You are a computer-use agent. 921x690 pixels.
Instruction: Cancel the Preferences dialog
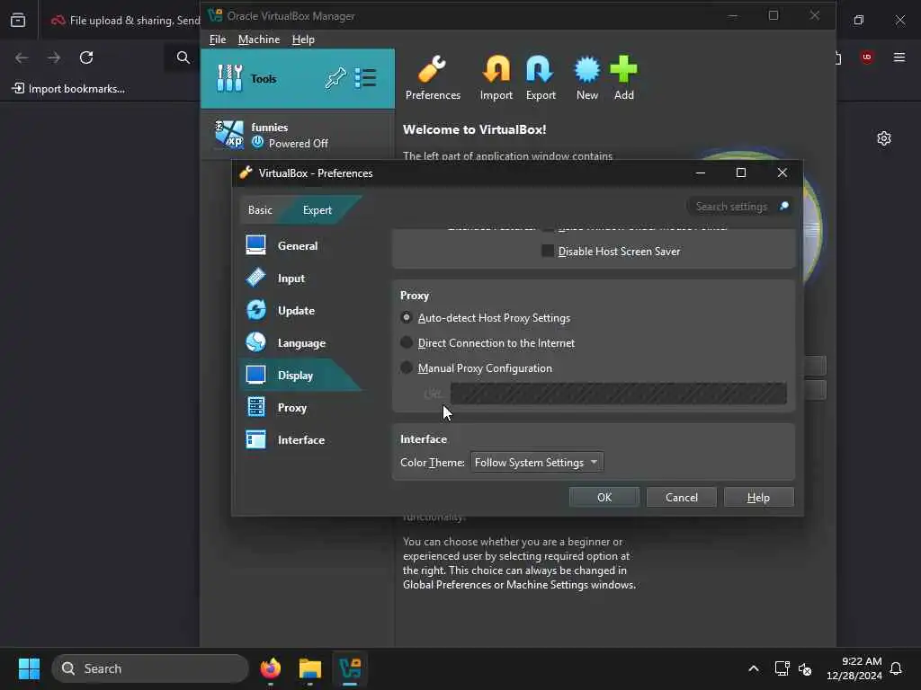(x=682, y=498)
